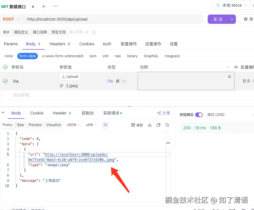Open the pre-request operations tab
The width and height of the screenshot is (254, 210).
coord(129,44)
